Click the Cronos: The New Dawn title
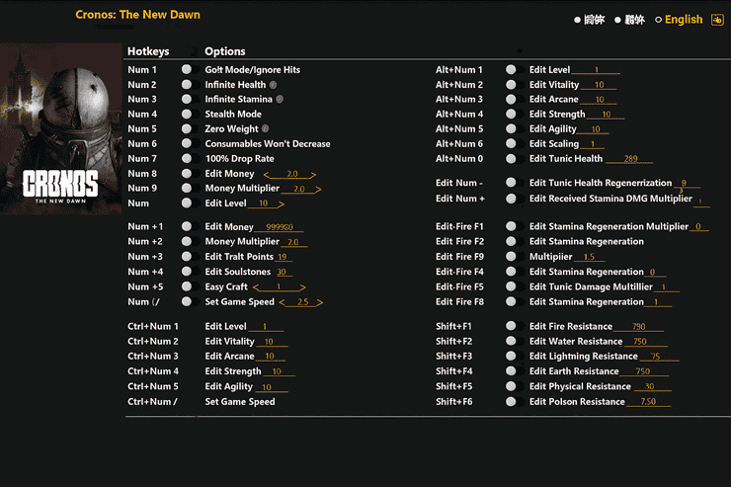The height and width of the screenshot is (487, 731). coord(137,15)
